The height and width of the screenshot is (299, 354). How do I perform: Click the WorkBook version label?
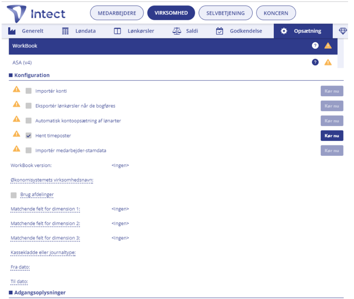coord(31,165)
